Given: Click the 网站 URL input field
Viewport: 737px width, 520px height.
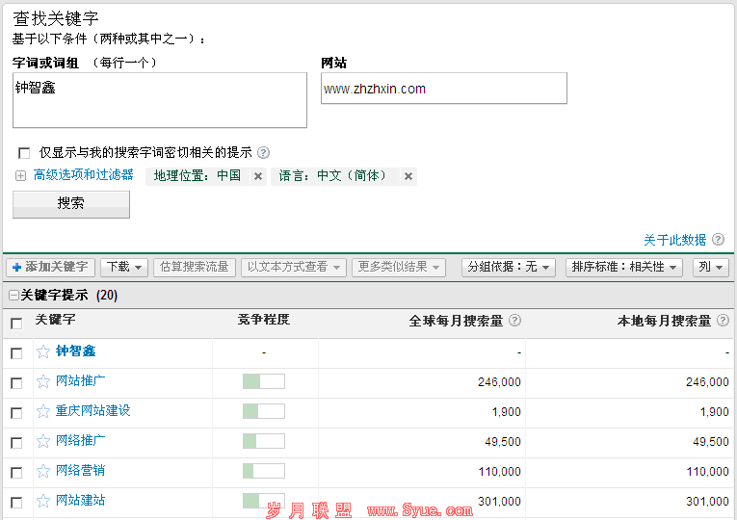Looking at the screenshot, I should (x=443, y=89).
